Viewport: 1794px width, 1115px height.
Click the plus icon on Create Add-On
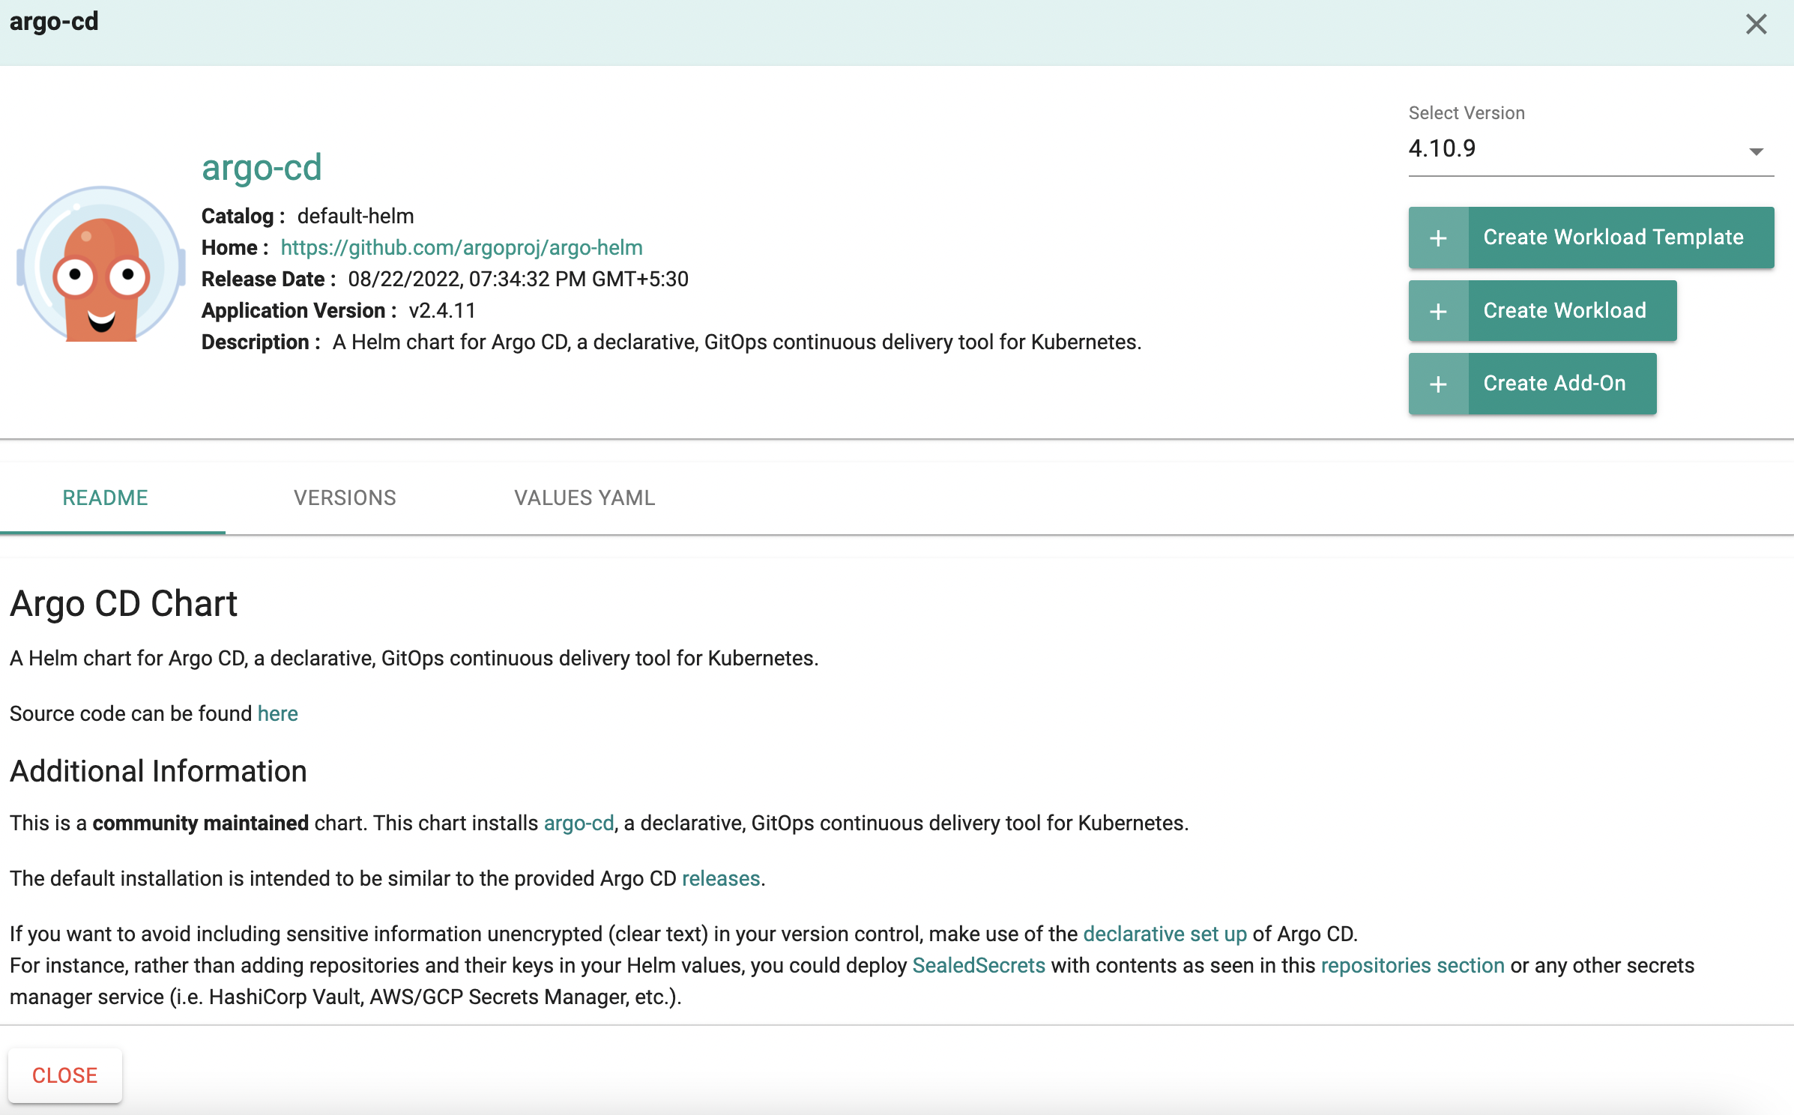click(1438, 384)
